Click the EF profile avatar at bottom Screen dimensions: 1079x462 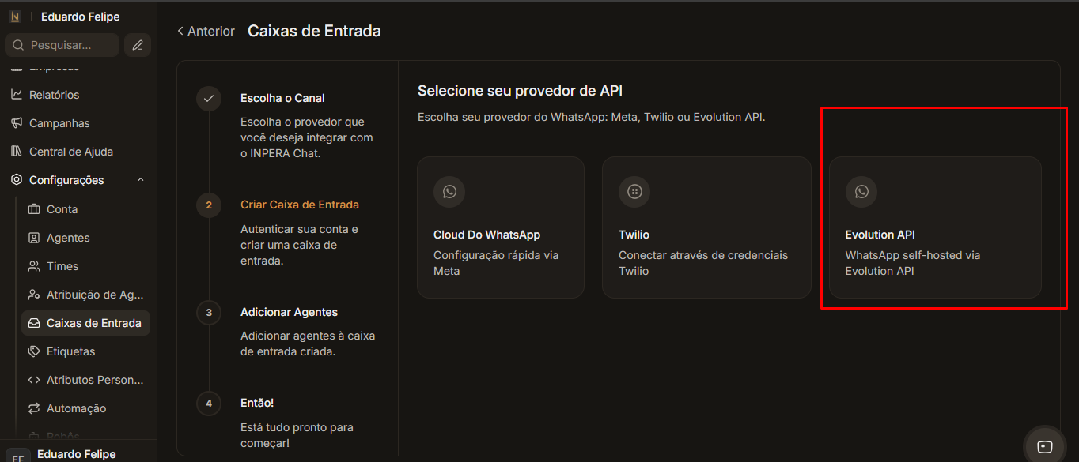(x=17, y=456)
